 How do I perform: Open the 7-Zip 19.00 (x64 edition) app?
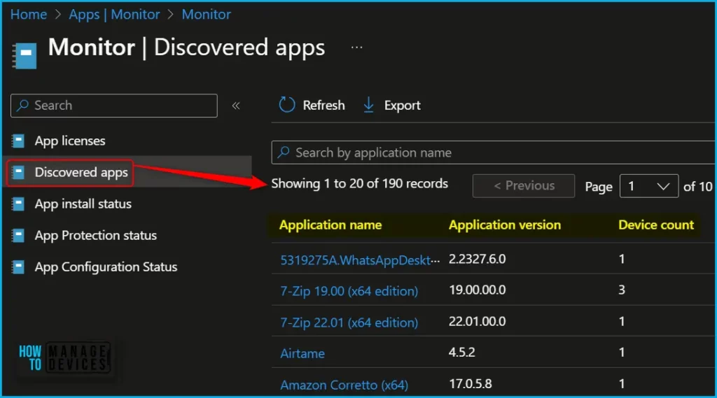[x=349, y=291]
